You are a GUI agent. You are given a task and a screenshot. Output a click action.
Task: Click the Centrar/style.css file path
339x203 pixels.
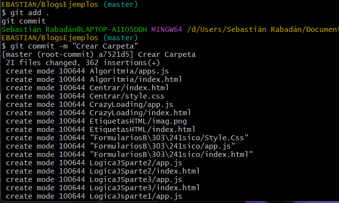[x=127, y=96]
